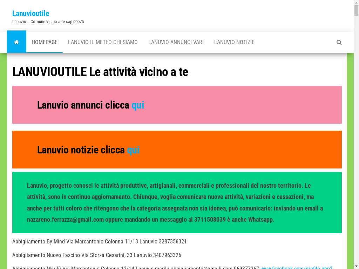
Task: Click the Whatsapp number 3711508039
Action: pyautogui.click(x=210, y=220)
